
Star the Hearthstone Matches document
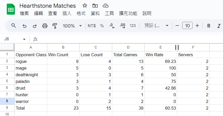pyautogui.click(x=85, y=6)
